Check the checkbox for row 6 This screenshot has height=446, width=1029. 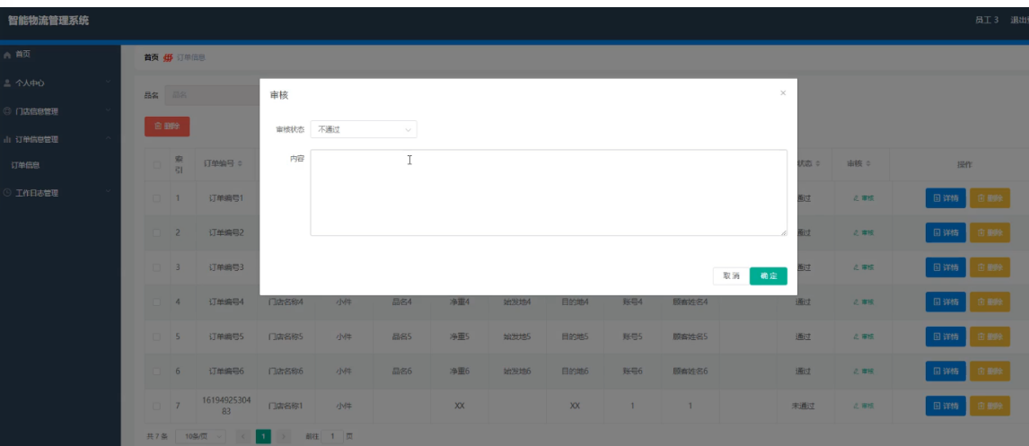(157, 372)
